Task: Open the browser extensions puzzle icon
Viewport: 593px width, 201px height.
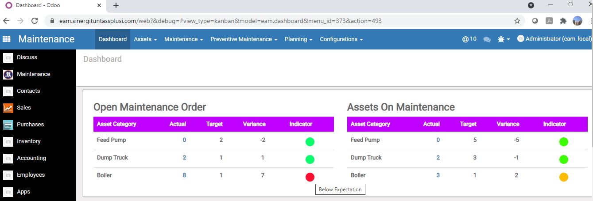Action: pos(563,21)
